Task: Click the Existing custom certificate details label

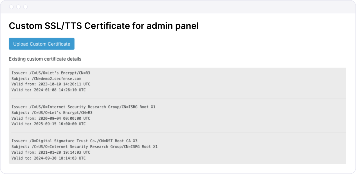Action: tap(45, 59)
